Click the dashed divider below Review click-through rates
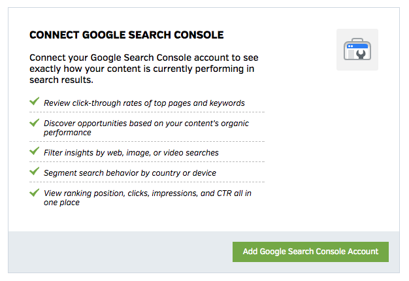This screenshot has height=281, width=409. 147,112
